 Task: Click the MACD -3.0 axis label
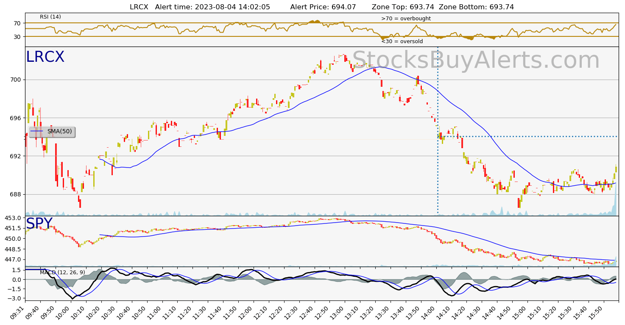tap(15, 298)
